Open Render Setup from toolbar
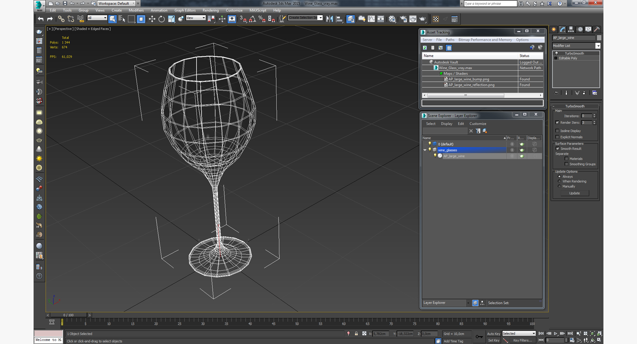 click(403, 19)
